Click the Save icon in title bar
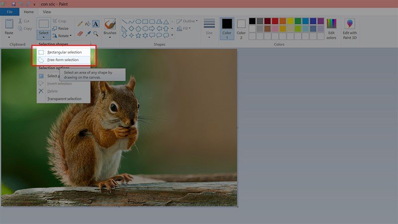Screen dimensions: 398x224 pyautogui.click(x=13, y=3)
